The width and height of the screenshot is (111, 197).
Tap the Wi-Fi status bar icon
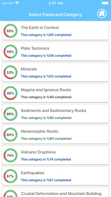17,3
